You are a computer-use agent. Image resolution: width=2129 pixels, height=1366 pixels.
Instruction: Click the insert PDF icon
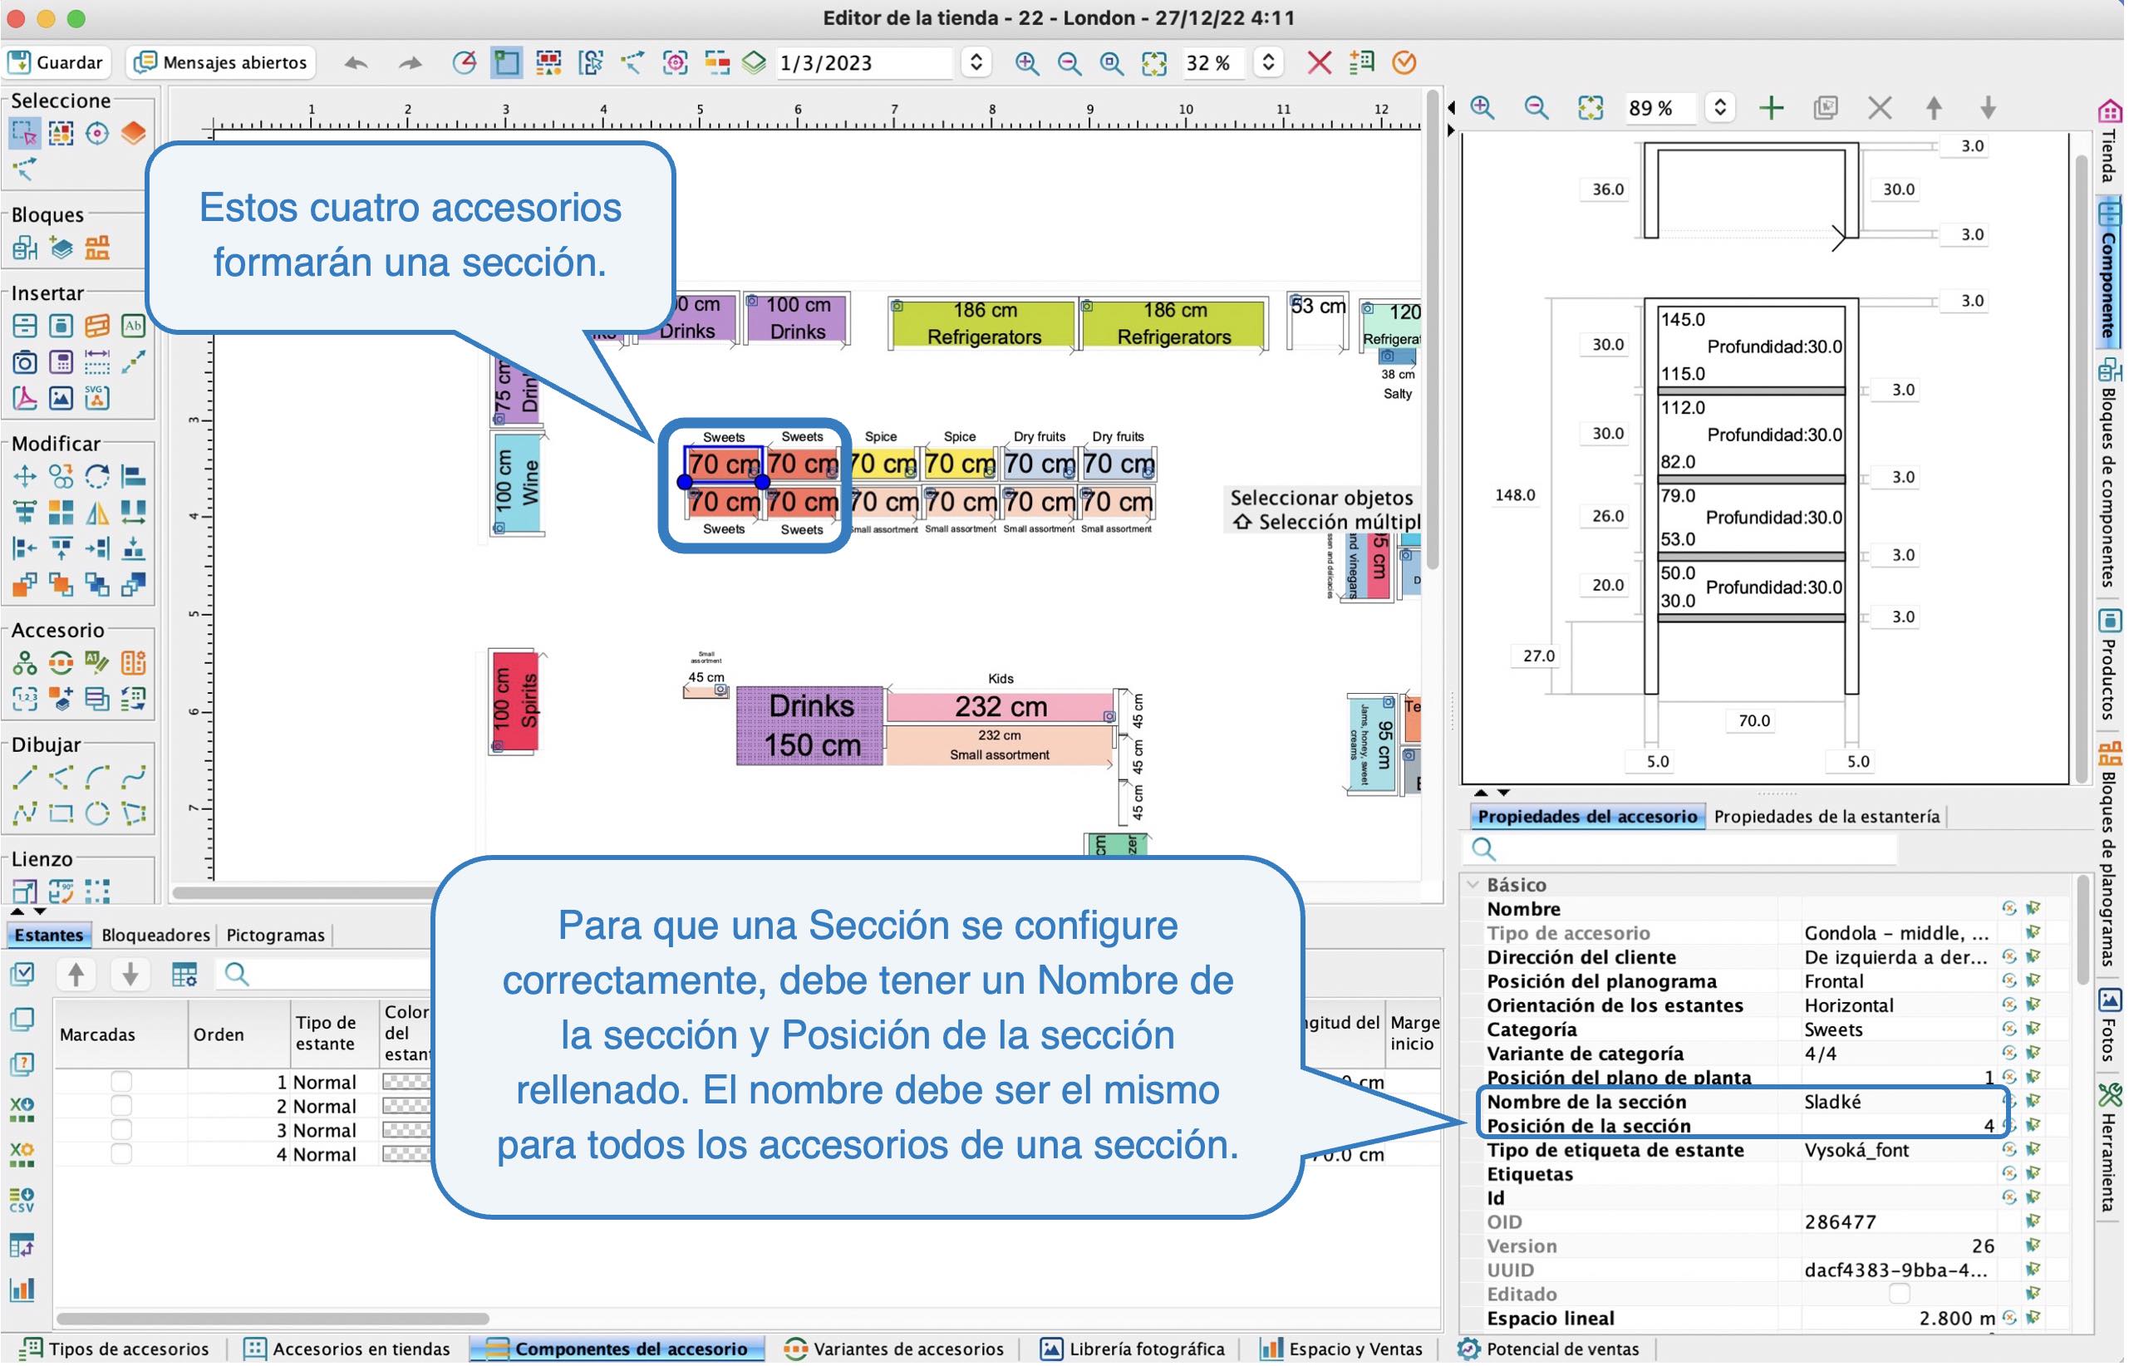click(25, 398)
